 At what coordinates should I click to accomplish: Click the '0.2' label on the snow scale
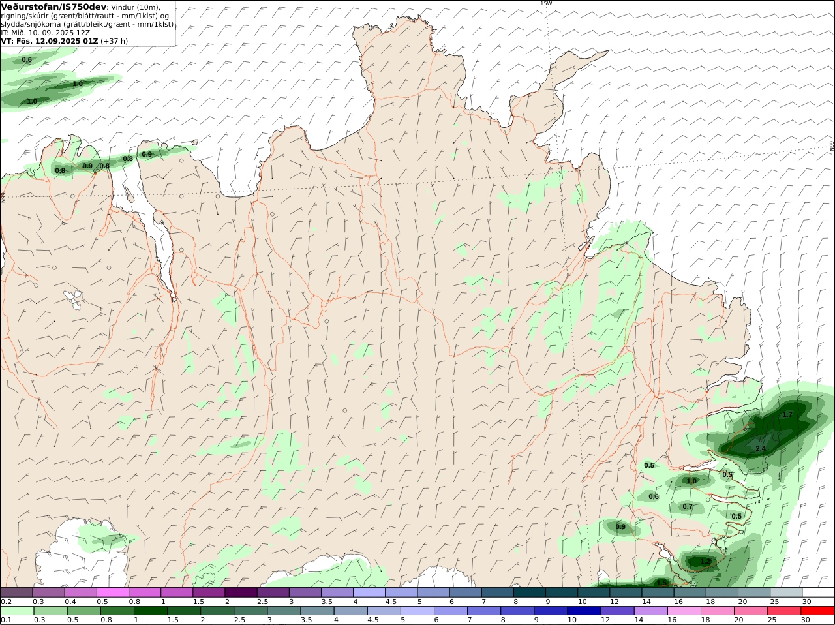click(6, 602)
